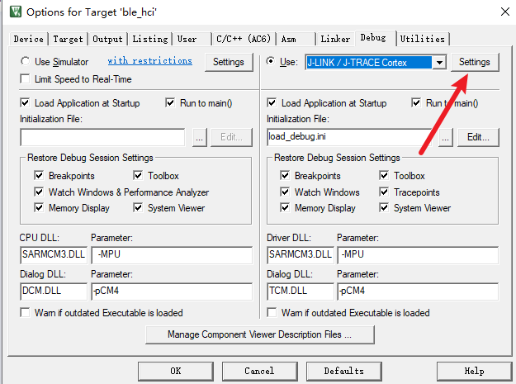Screen dimensions: 516x384
Task: Click Edit button beside load_debug.ini
Action: pos(479,138)
